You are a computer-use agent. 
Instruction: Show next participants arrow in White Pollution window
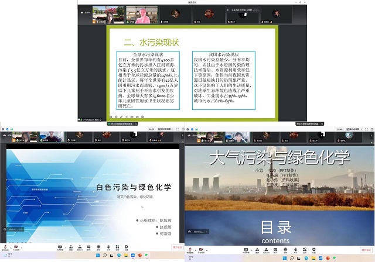coord(182,135)
